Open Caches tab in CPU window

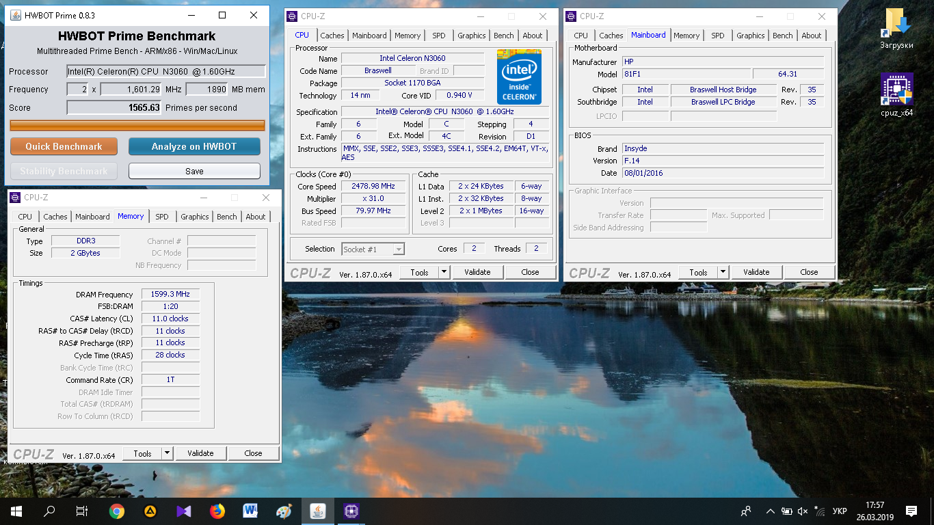pyautogui.click(x=332, y=36)
